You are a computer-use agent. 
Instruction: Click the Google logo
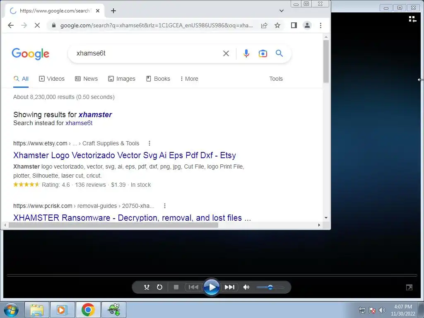pos(31,54)
